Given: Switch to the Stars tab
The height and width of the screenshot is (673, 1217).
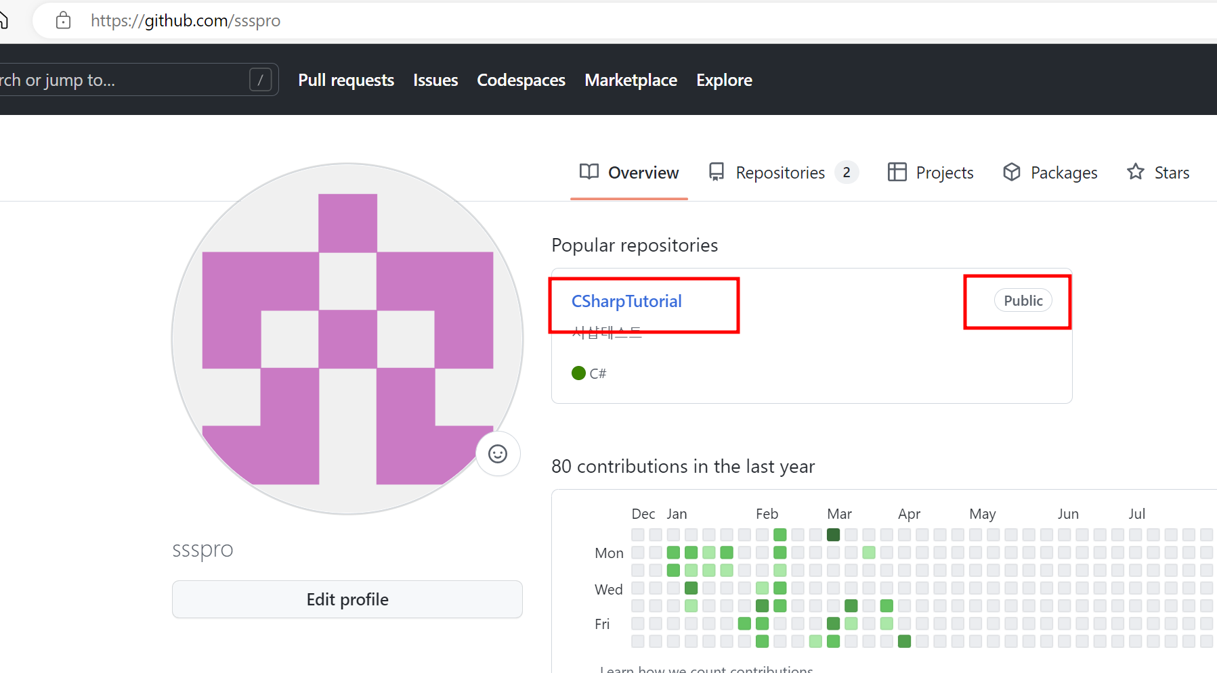Looking at the screenshot, I should [1158, 172].
